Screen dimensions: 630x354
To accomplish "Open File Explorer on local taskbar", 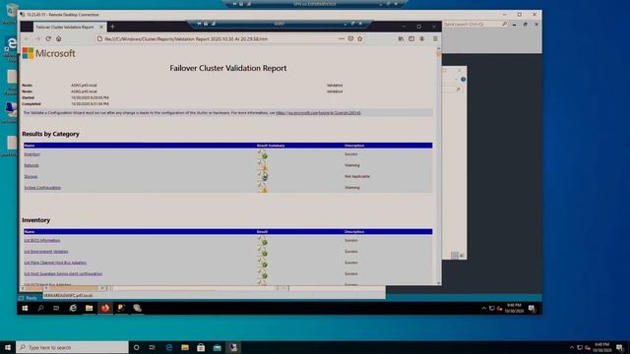I will click(185, 347).
